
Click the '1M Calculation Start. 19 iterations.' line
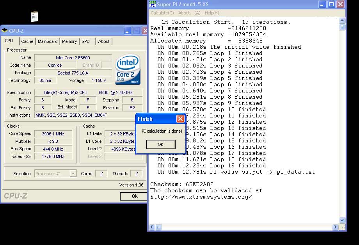pyautogui.click(x=226, y=22)
